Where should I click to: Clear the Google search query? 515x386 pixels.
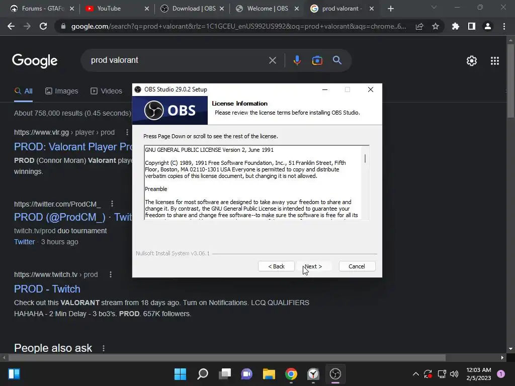pyautogui.click(x=273, y=60)
